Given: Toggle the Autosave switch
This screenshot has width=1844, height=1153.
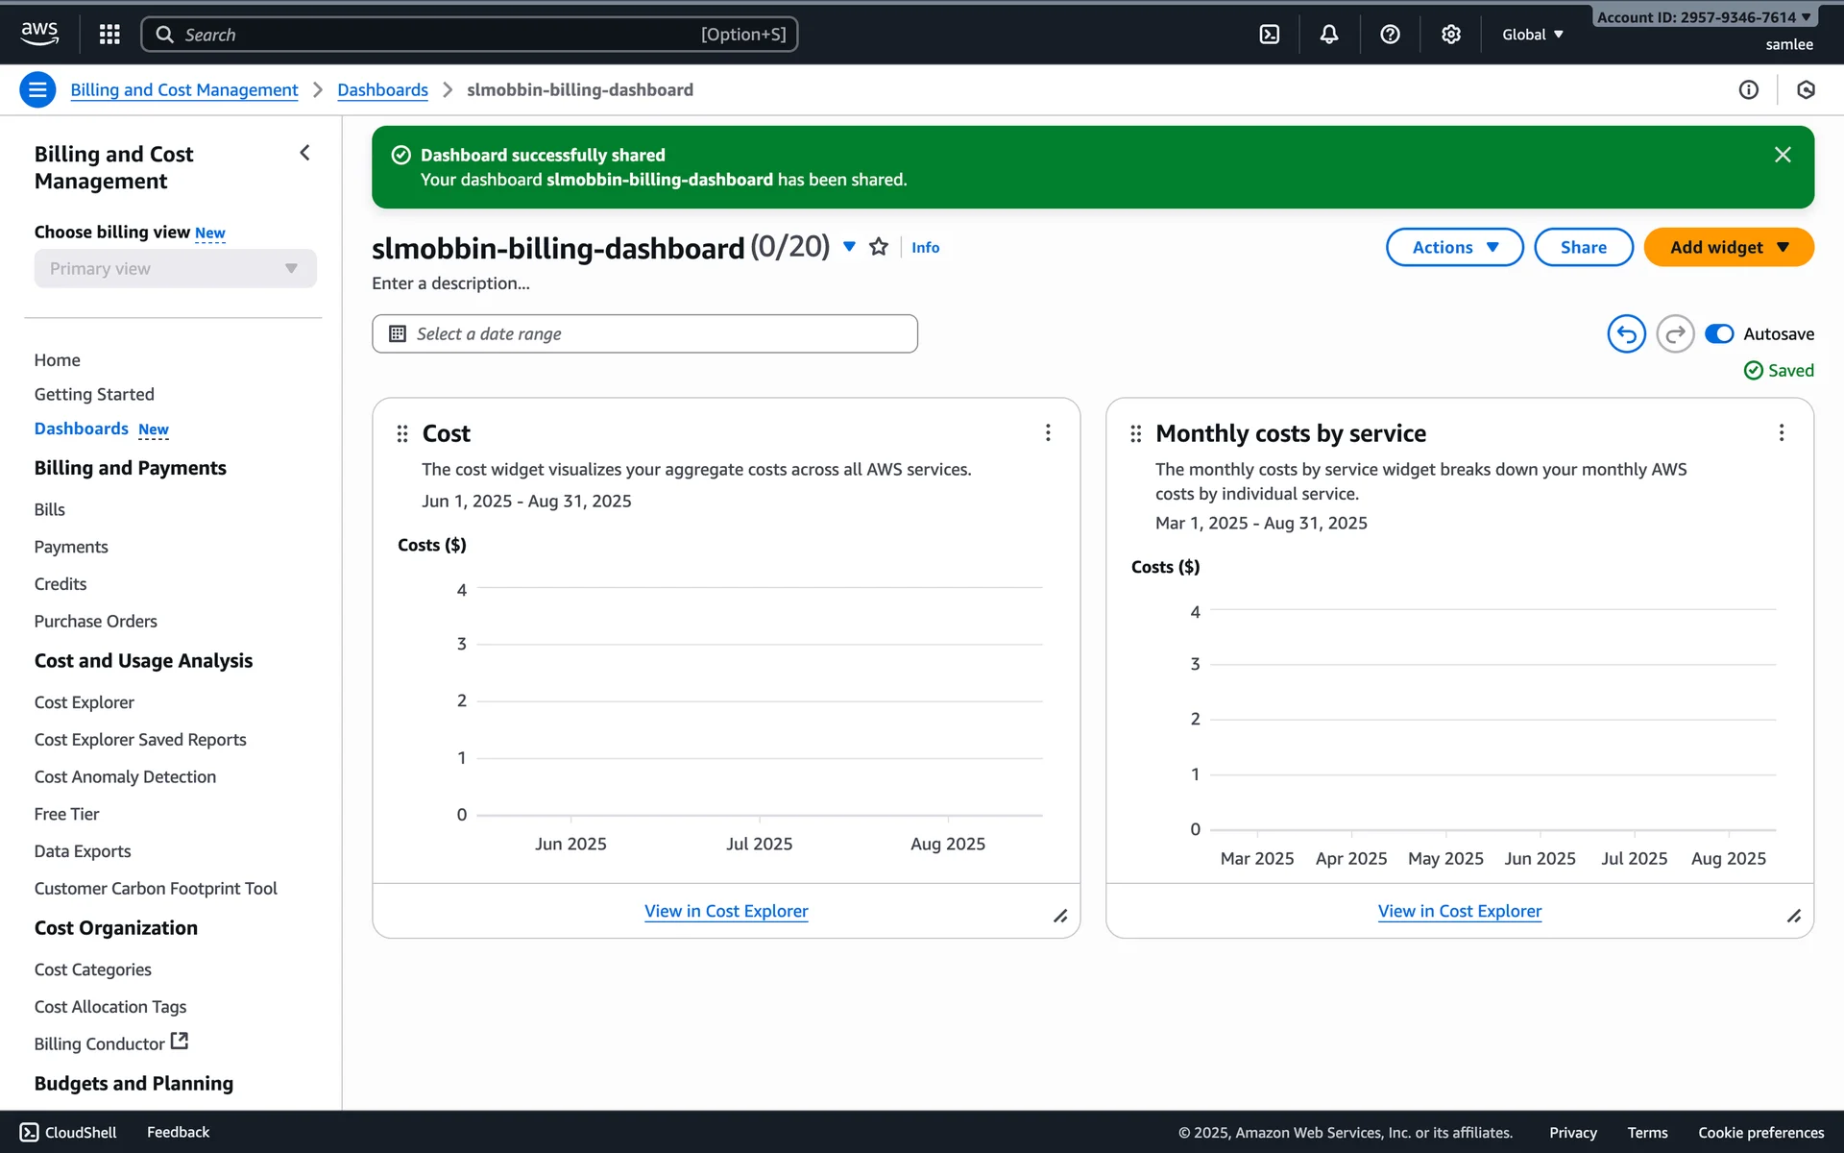Looking at the screenshot, I should click(1718, 333).
